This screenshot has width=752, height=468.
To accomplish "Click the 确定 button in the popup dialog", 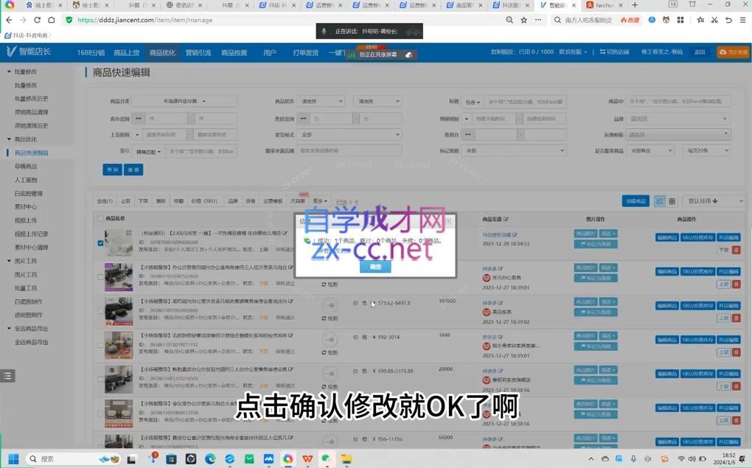I will click(x=375, y=267).
